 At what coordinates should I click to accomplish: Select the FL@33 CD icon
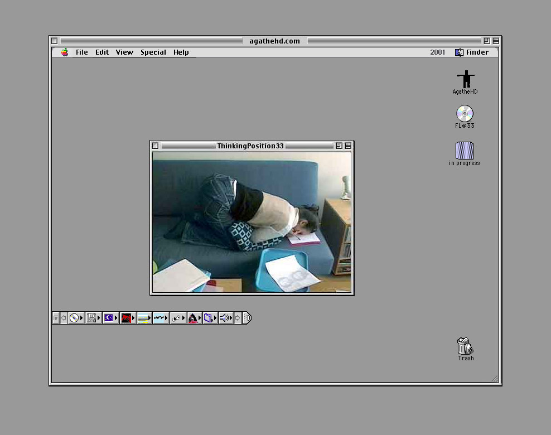pos(465,117)
